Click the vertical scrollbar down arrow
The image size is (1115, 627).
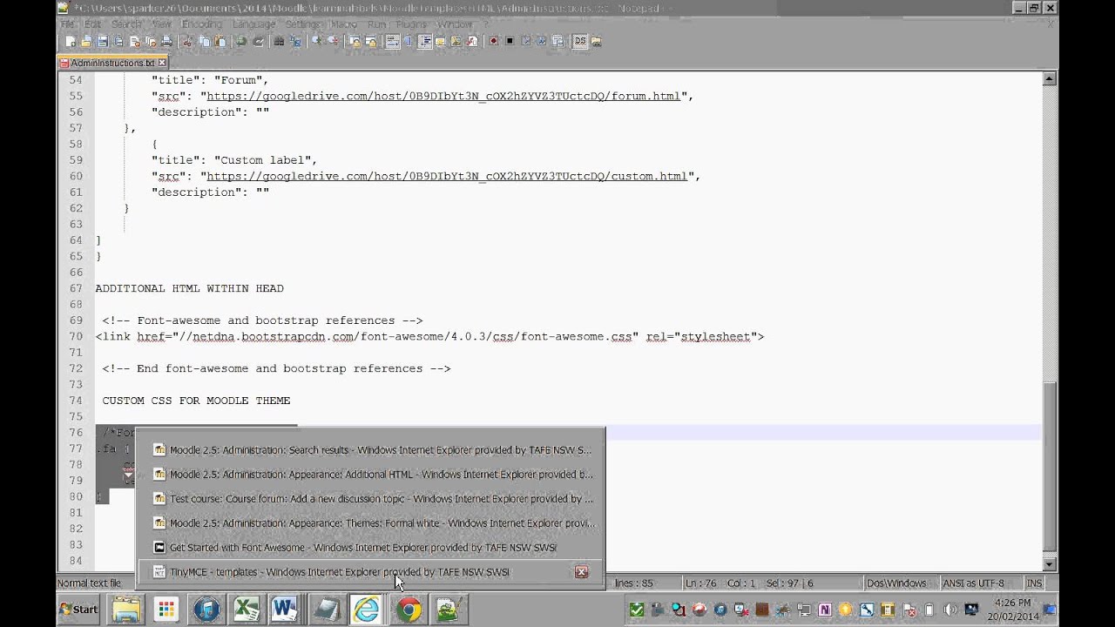click(x=1050, y=563)
